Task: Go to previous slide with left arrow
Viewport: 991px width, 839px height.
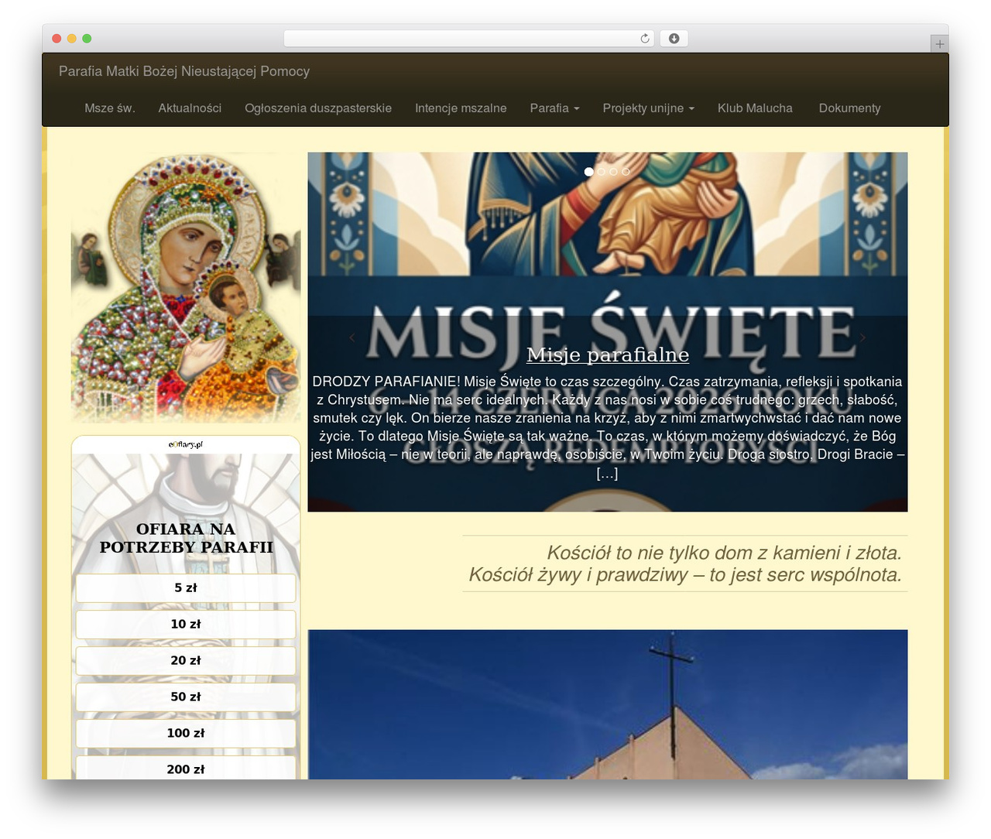Action: coord(352,337)
